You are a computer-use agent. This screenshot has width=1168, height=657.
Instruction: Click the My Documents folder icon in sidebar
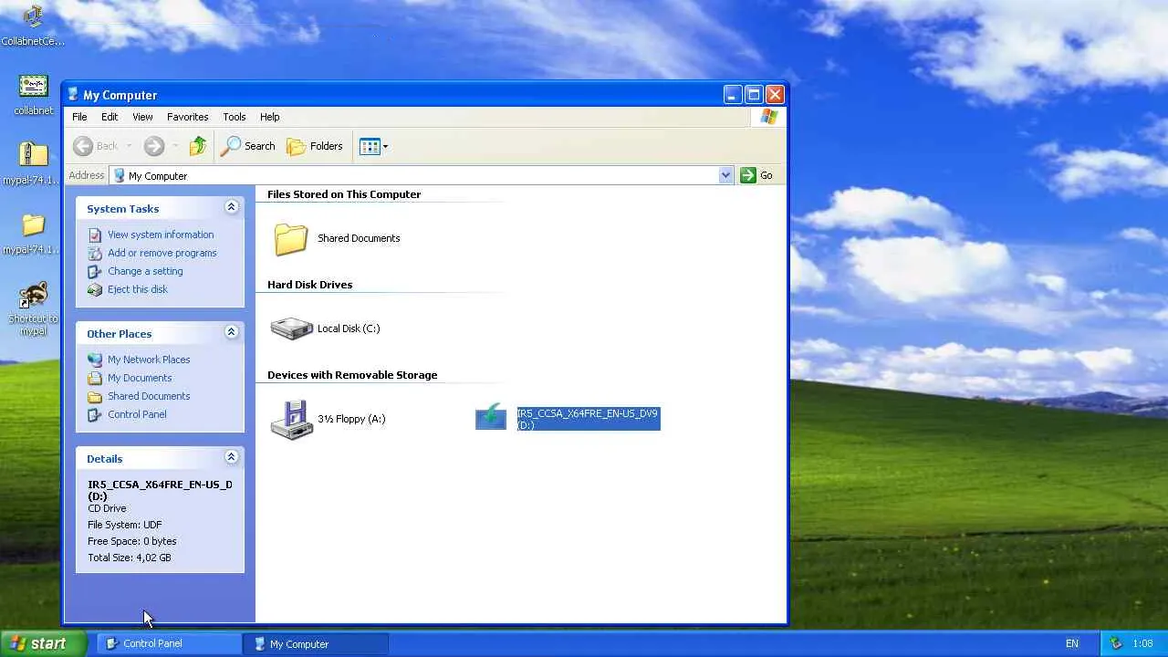(x=95, y=378)
